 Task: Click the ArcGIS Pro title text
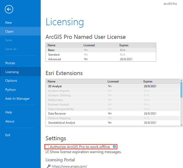(170, 4)
